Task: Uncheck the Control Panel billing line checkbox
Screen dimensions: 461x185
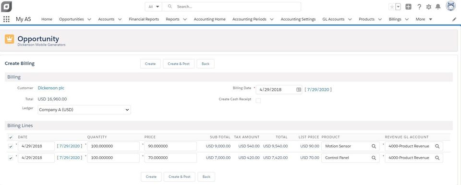Action: click(x=11, y=158)
